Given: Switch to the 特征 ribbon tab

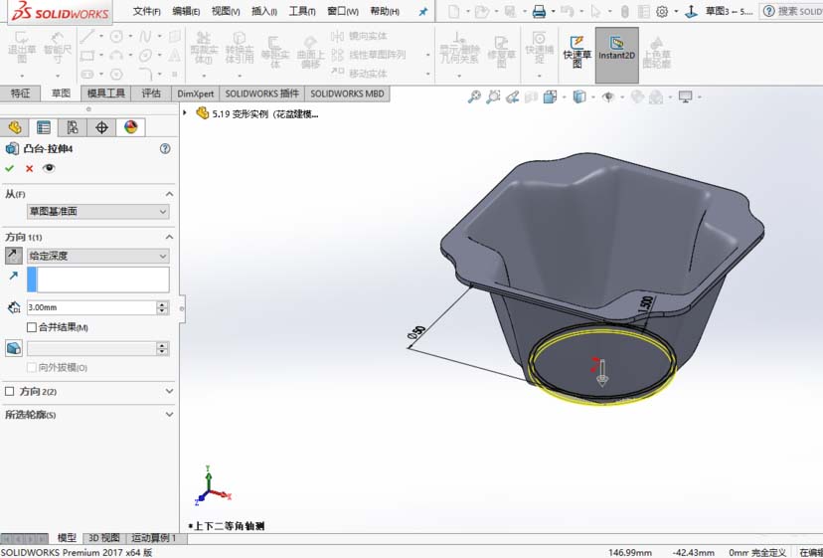Looking at the screenshot, I should click(21, 93).
